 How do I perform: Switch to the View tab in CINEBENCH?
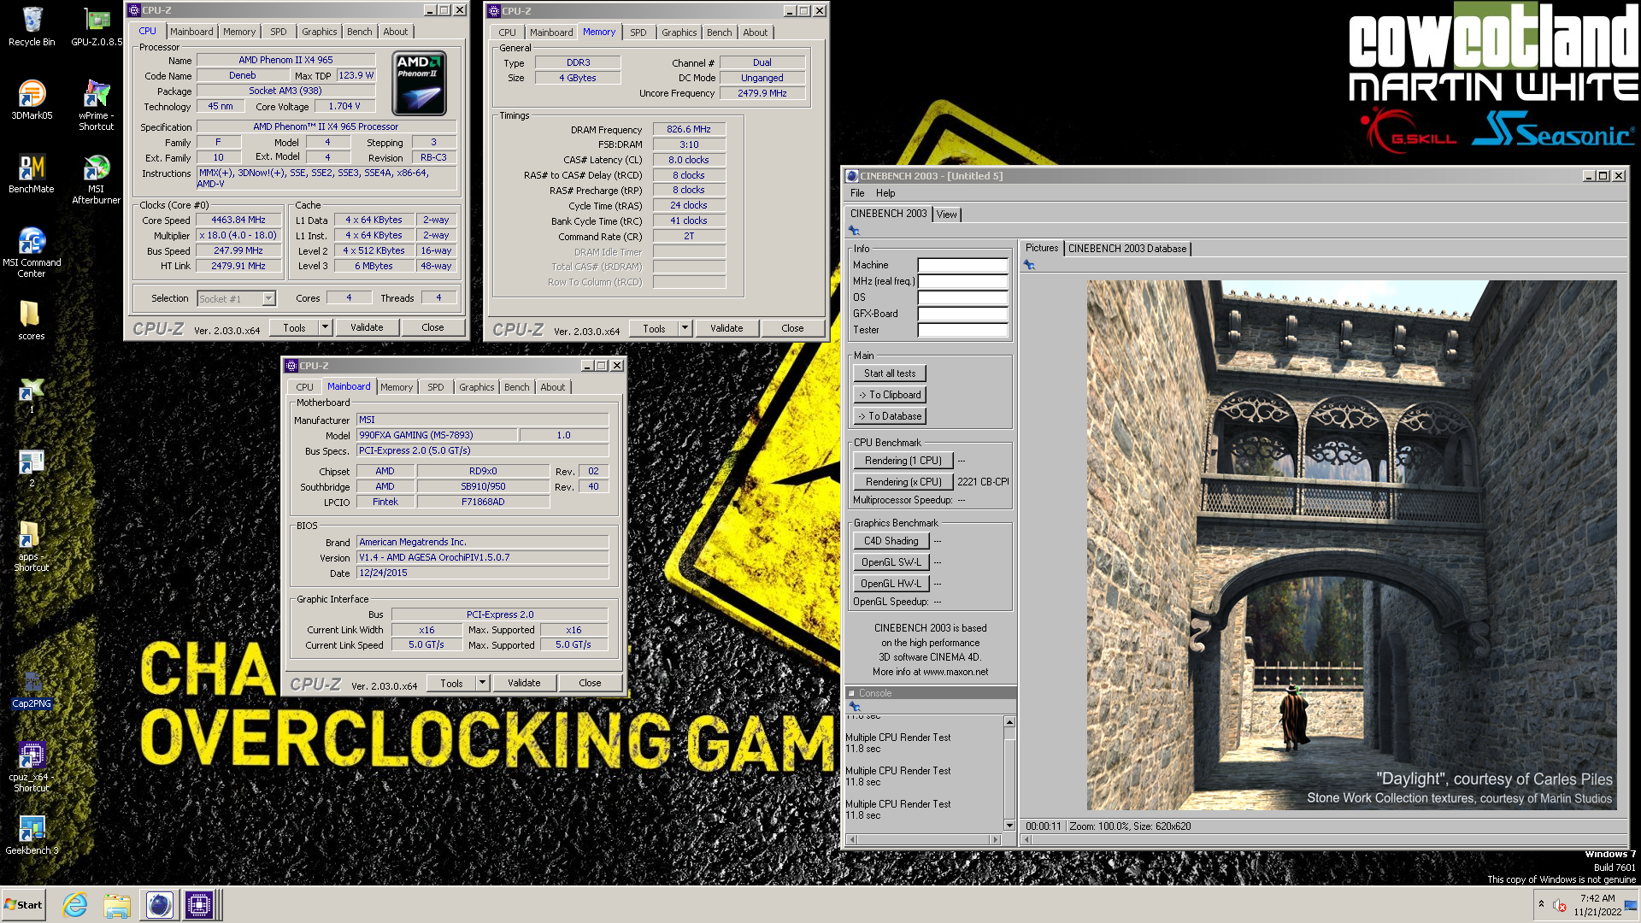click(x=947, y=215)
